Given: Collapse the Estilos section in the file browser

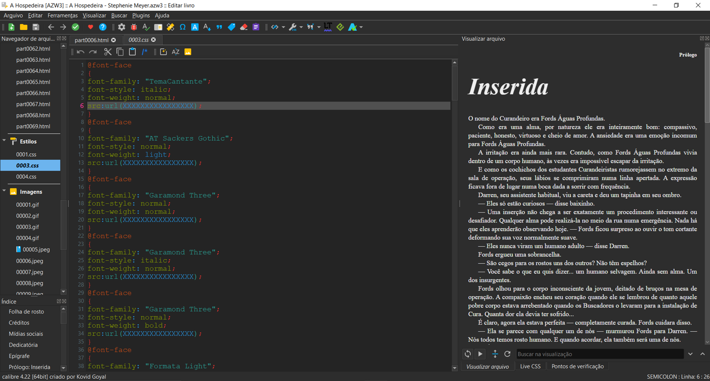Looking at the screenshot, I should 4,141.
